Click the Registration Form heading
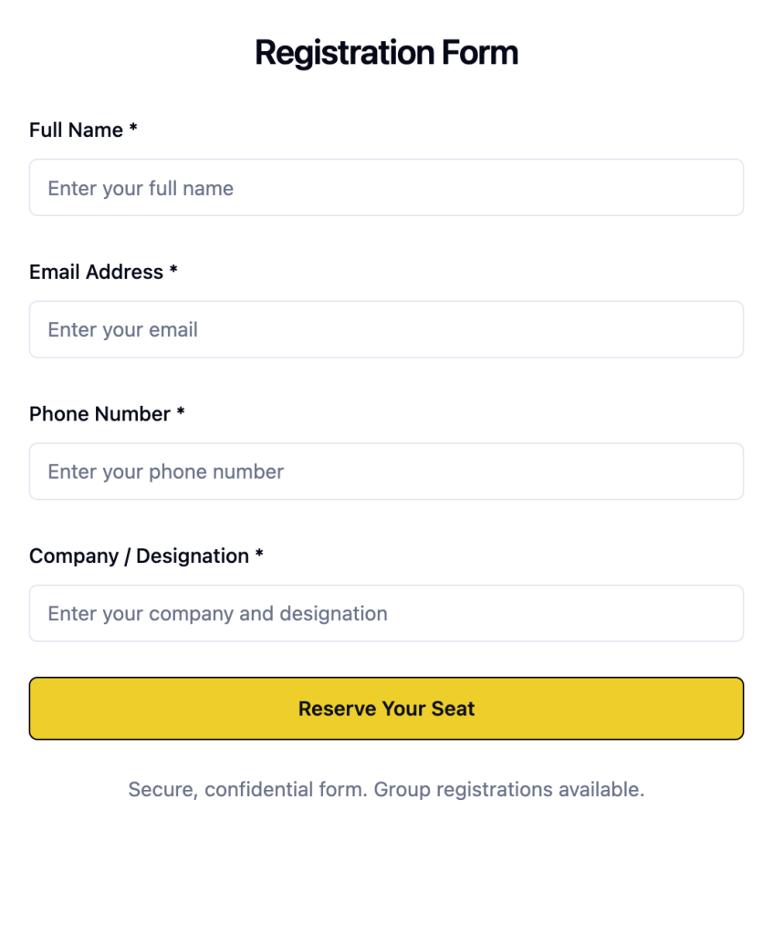Image resolution: width=773 pixels, height=934 pixels. pos(386,53)
